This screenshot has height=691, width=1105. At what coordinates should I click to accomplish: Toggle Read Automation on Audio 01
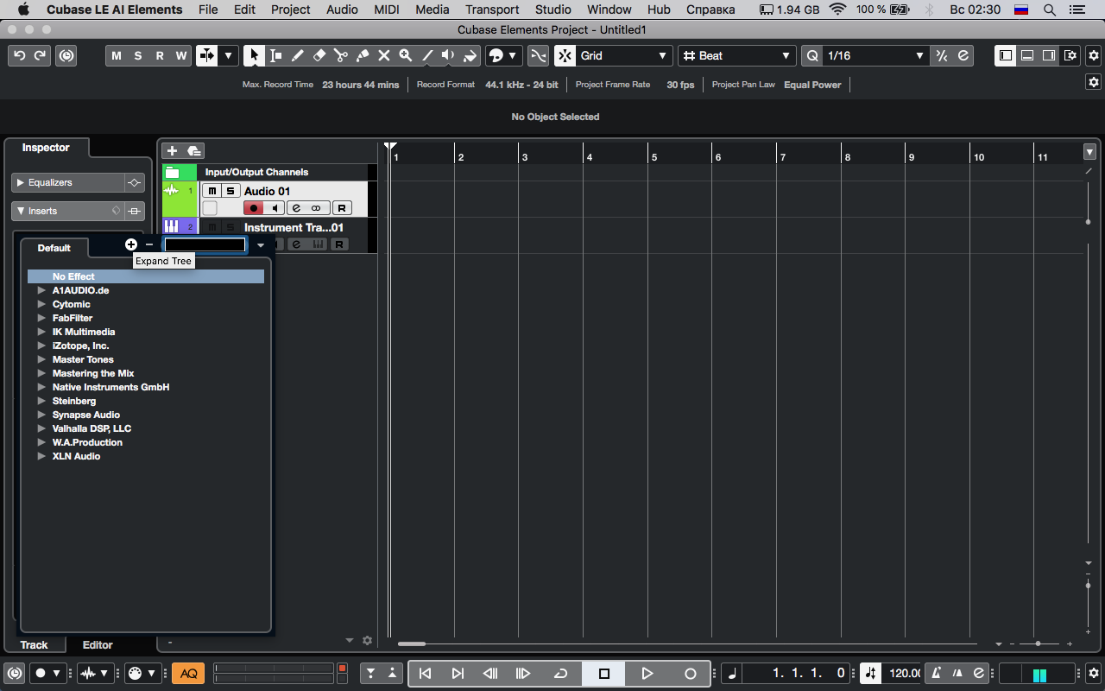point(342,208)
